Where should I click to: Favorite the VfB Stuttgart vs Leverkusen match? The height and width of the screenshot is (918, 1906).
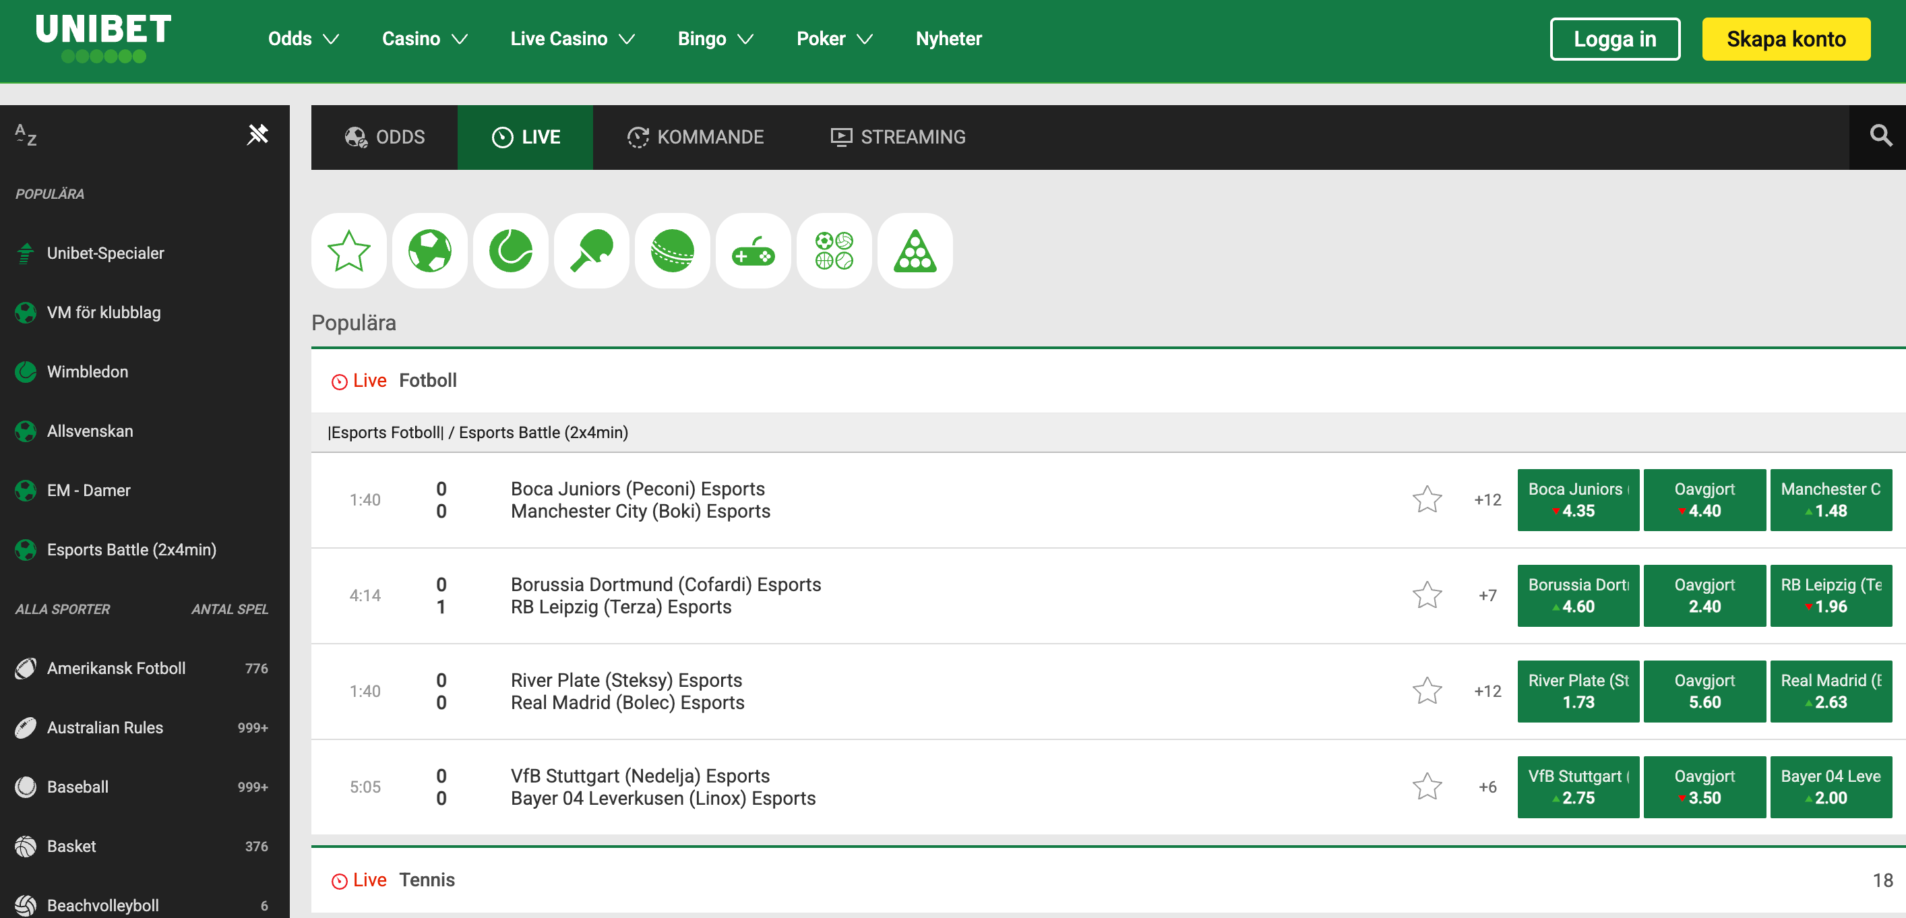coord(1427,787)
